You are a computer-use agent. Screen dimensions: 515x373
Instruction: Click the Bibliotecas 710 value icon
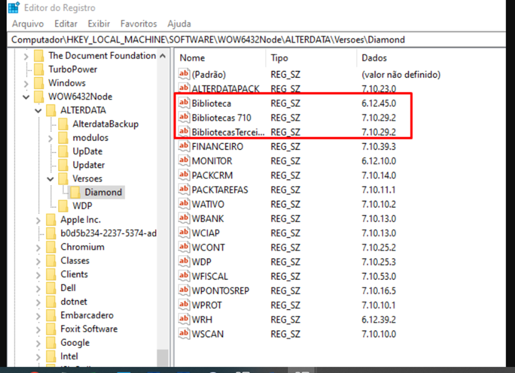point(184,117)
